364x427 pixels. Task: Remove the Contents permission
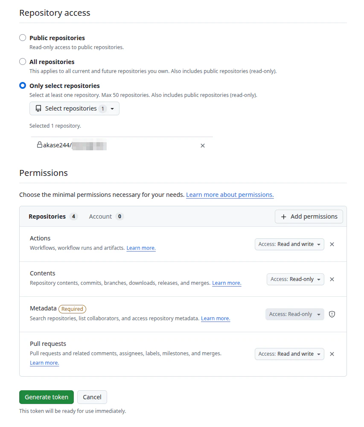[x=332, y=279]
